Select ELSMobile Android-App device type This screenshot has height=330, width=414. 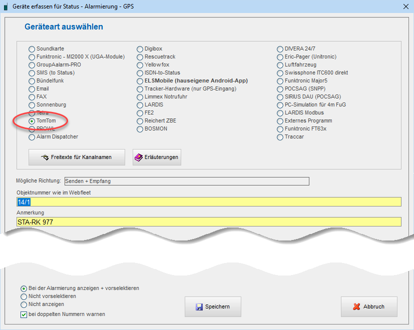pos(141,81)
